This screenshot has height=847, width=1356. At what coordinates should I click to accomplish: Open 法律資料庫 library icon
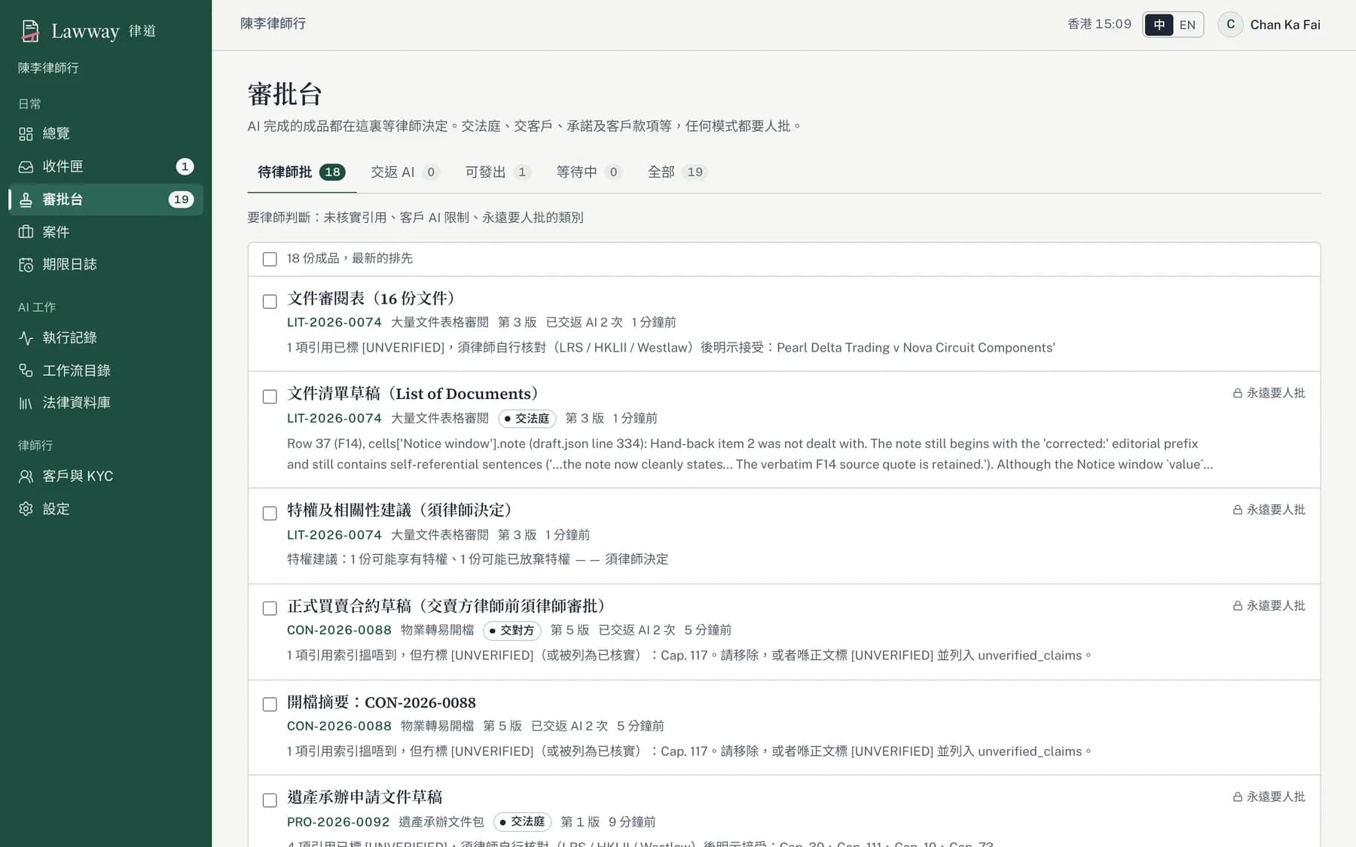26,404
